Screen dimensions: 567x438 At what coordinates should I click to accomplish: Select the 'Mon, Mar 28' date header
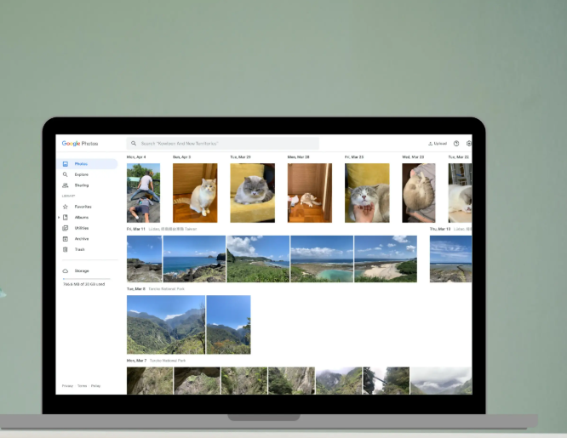click(298, 157)
